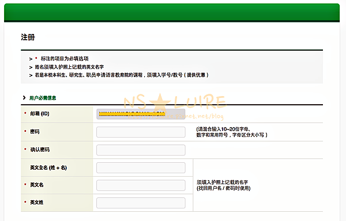
Task: Click the 英文全名 (姓 + 名) input field
Action: coord(141,167)
